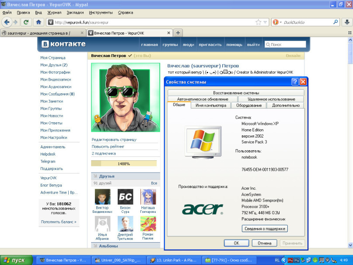Click the search magnifier in DuckDuckGo box
Screen dimensions: 353x265
[336, 22]
